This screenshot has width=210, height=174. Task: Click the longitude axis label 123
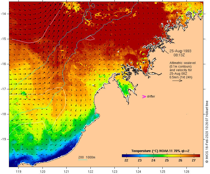pos(114,171)
